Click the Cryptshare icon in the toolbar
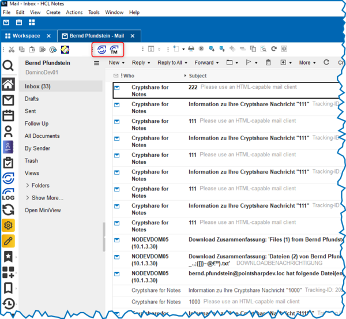Viewport: 346px width, 319px height. (x=102, y=50)
